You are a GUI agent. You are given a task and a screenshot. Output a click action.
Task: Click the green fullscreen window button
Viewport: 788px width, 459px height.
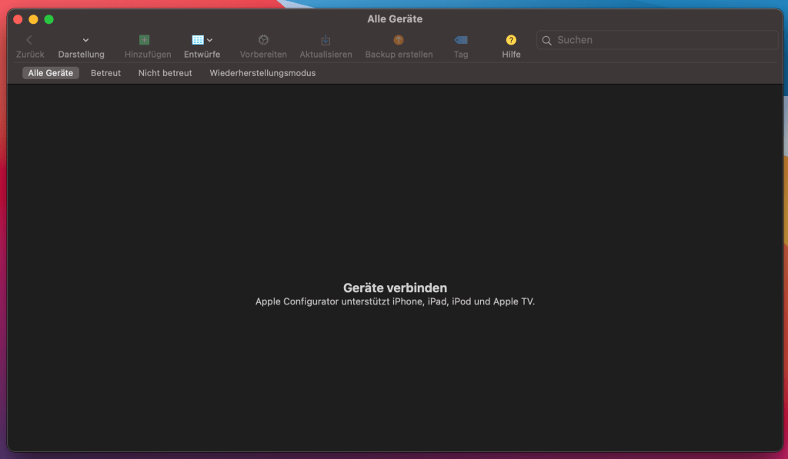(48, 19)
